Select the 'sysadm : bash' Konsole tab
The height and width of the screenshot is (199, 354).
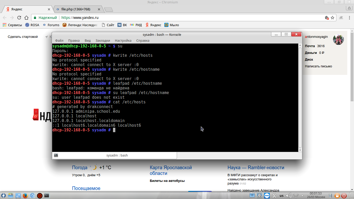coord(115,155)
